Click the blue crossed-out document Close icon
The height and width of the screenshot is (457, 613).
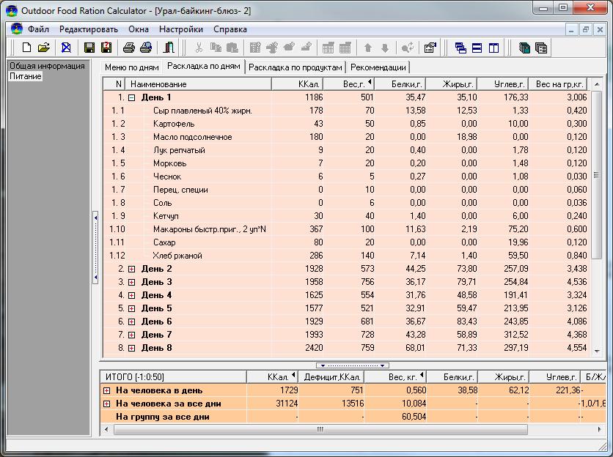click(x=67, y=48)
